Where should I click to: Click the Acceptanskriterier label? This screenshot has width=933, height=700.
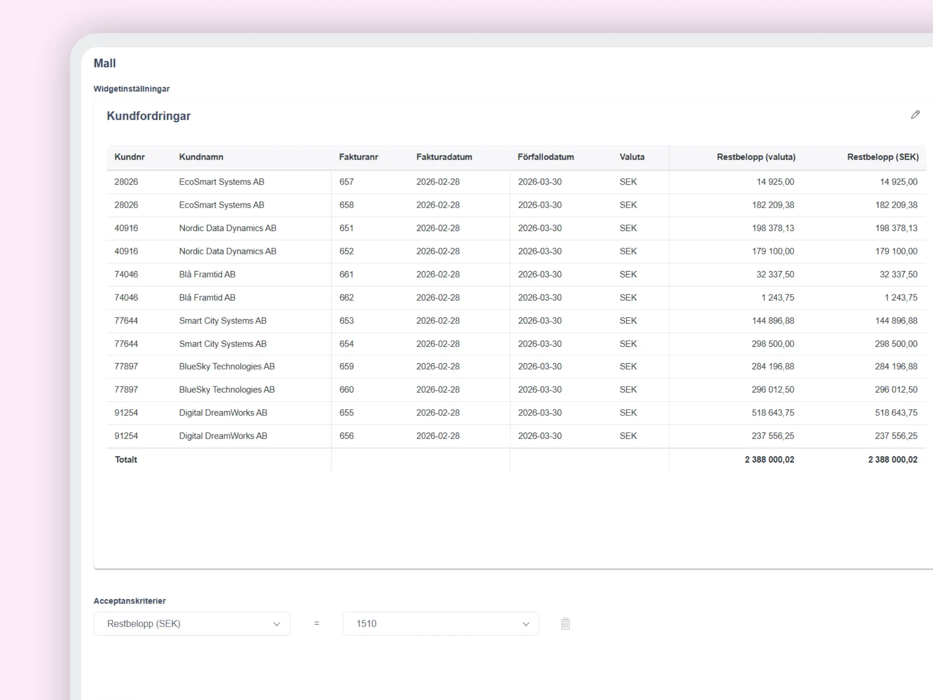coord(130,601)
